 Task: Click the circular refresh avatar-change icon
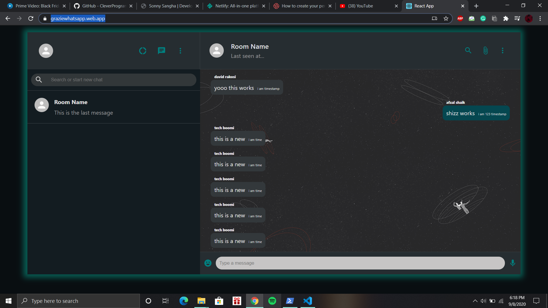pos(142,50)
